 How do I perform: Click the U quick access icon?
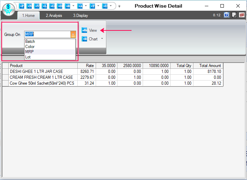click(105, 6)
